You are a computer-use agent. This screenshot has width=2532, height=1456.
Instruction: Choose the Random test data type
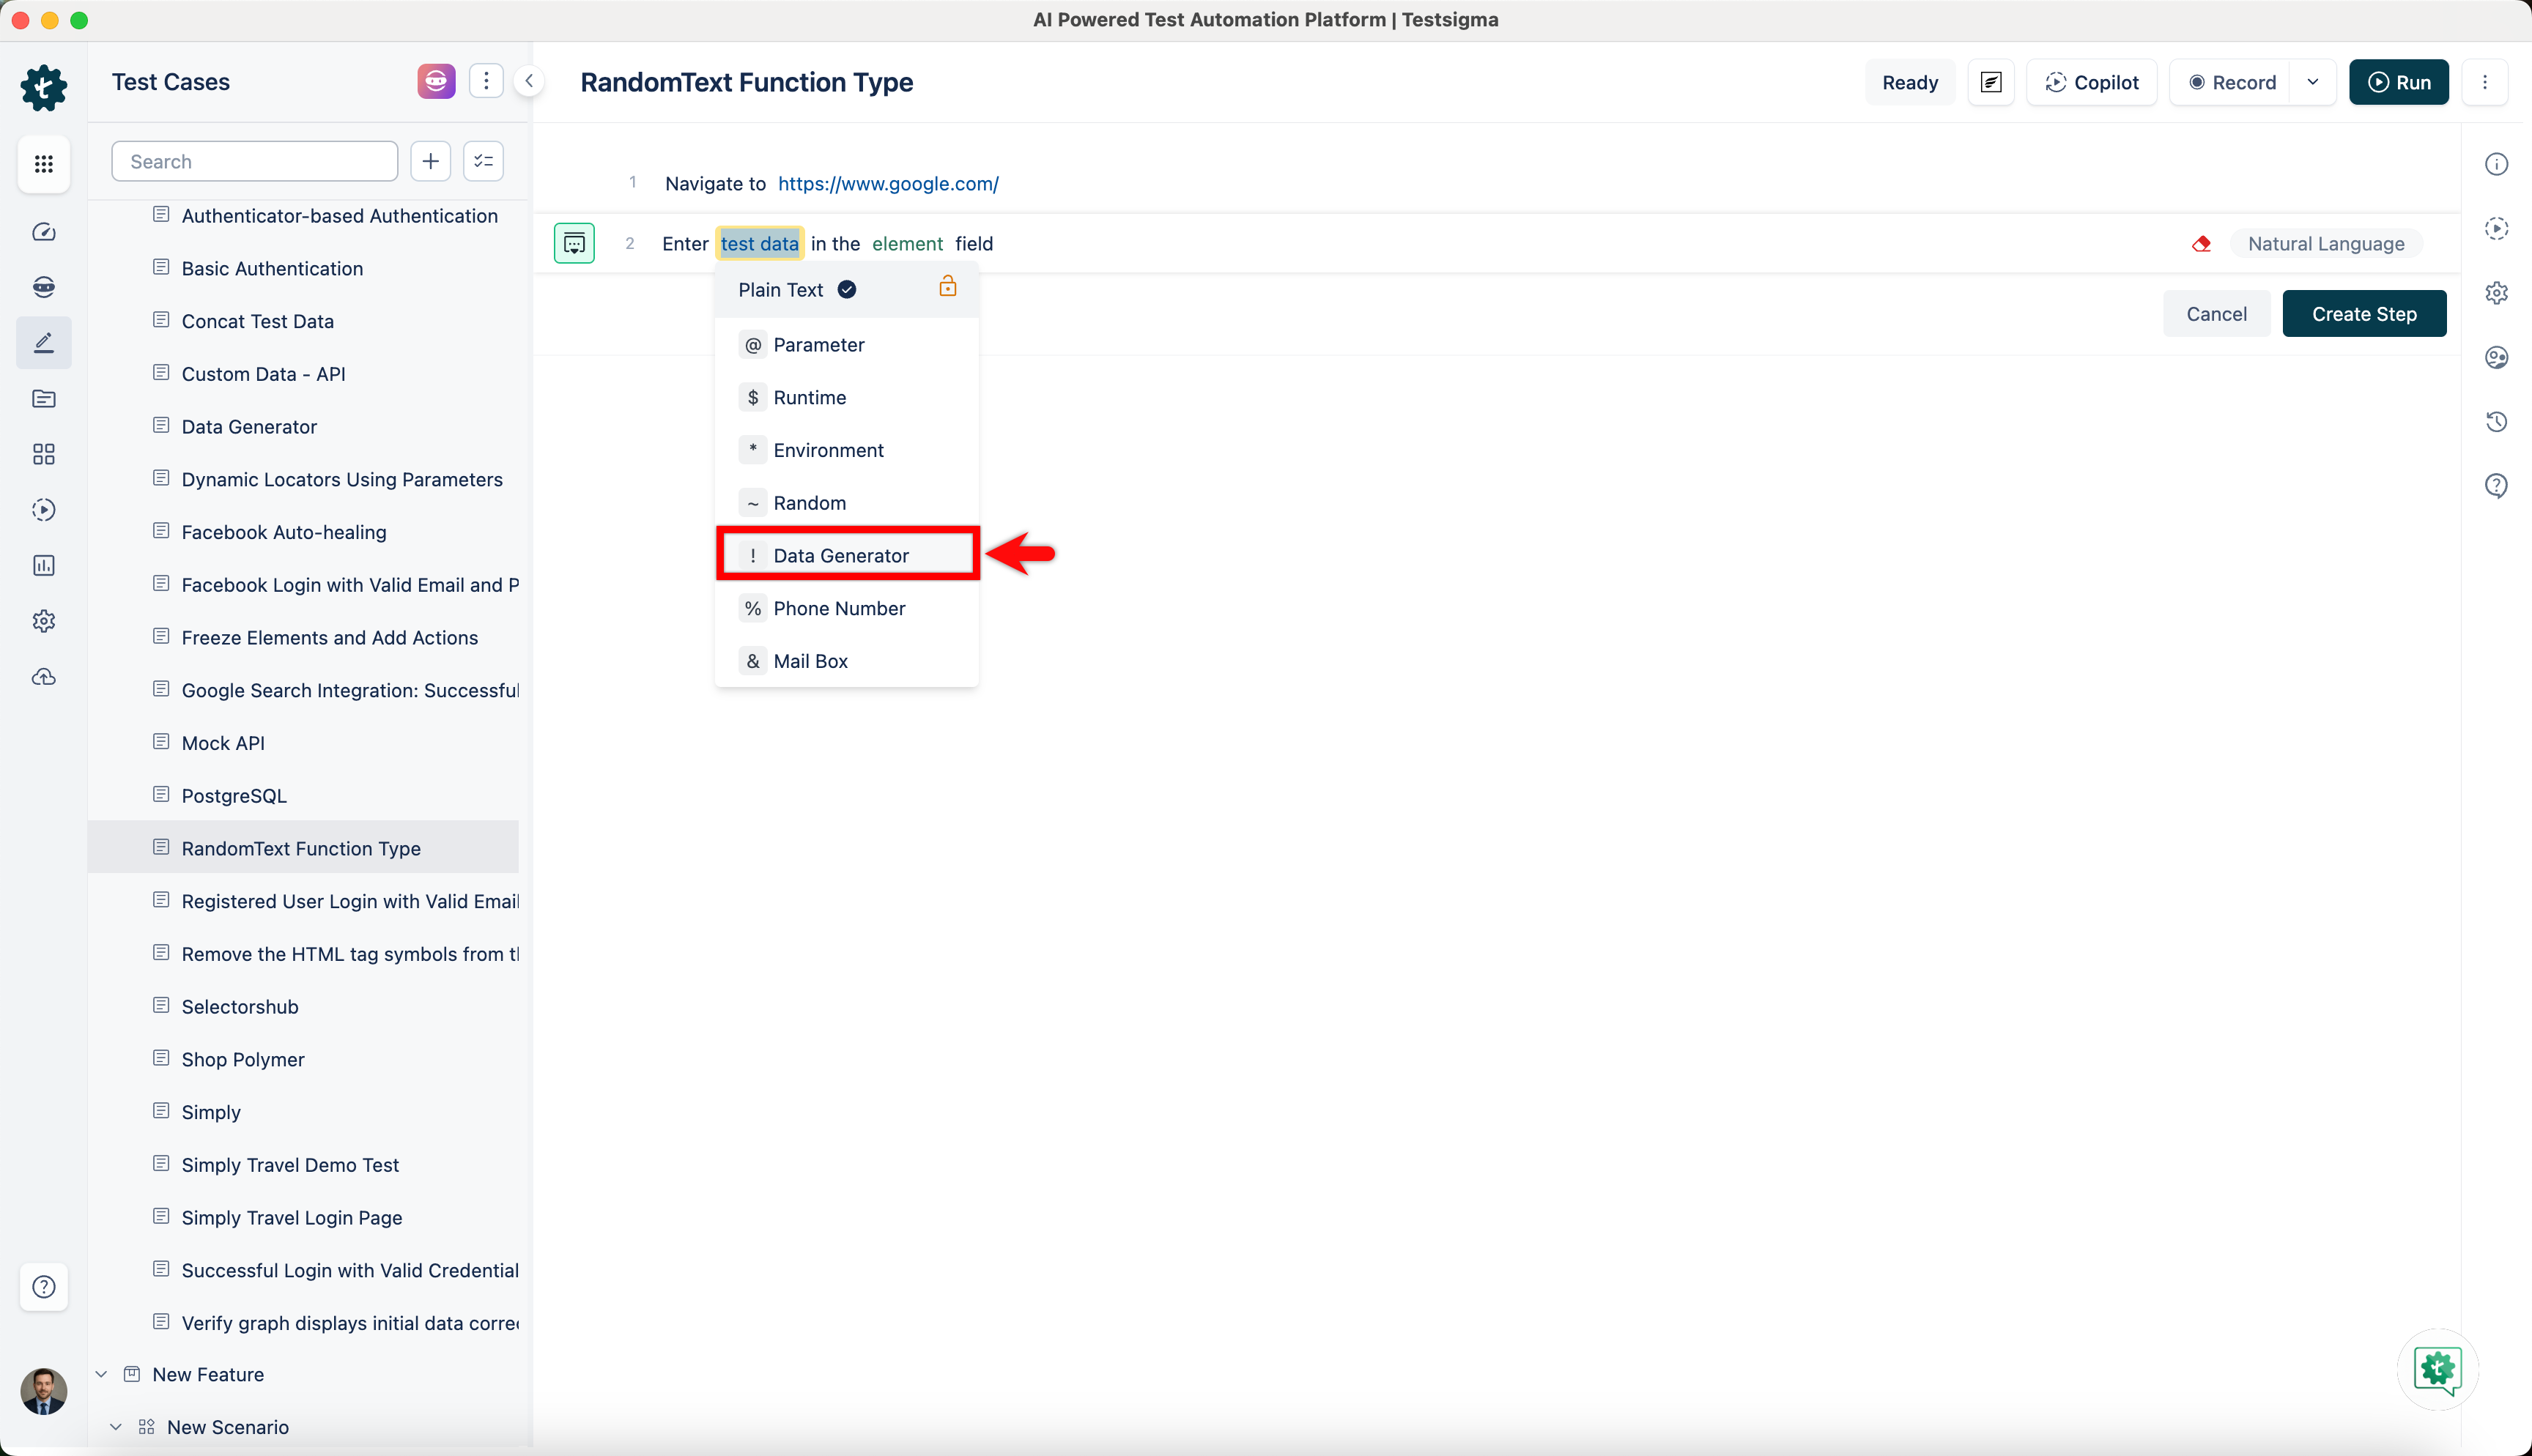click(x=809, y=503)
